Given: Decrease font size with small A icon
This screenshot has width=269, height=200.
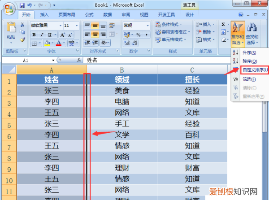Looking at the screenshot, I should pos(70,35).
